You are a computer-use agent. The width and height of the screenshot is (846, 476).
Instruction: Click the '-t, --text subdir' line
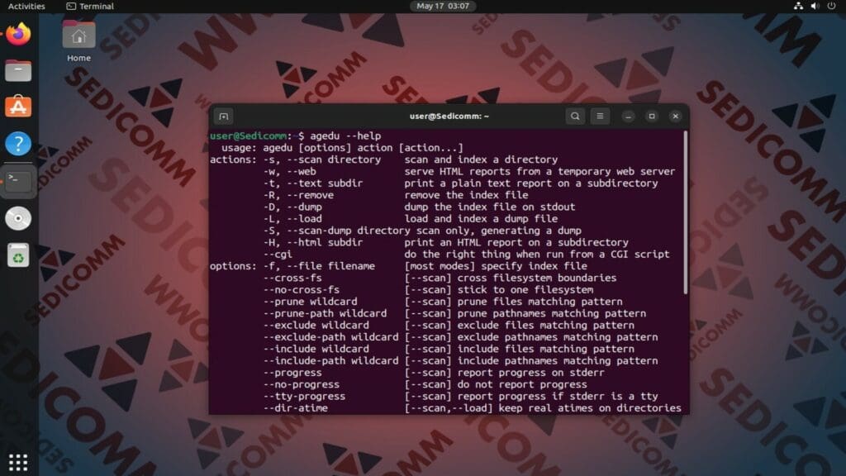point(313,183)
